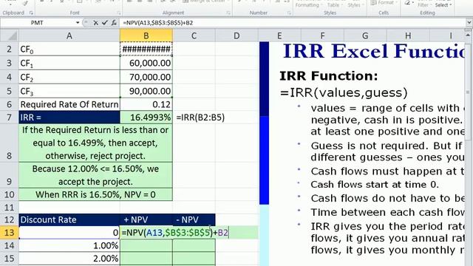This screenshot has width=473, height=266.
Task: Open the Name Box dropdown arrow
Action: 78,23
